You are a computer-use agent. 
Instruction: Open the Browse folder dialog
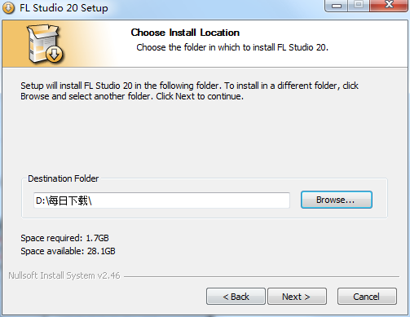[337, 200]
